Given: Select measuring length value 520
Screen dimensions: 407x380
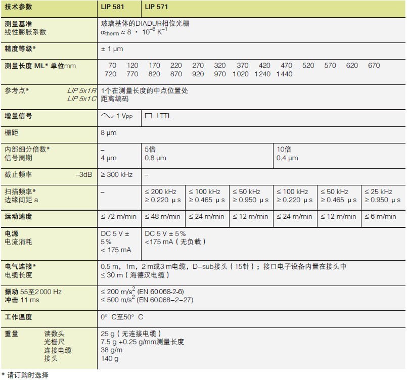Looking at the screenshot, I should click(308, 65).
